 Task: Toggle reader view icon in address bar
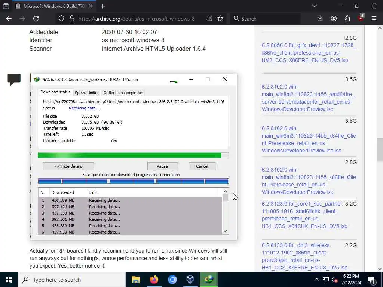point(209,19)
